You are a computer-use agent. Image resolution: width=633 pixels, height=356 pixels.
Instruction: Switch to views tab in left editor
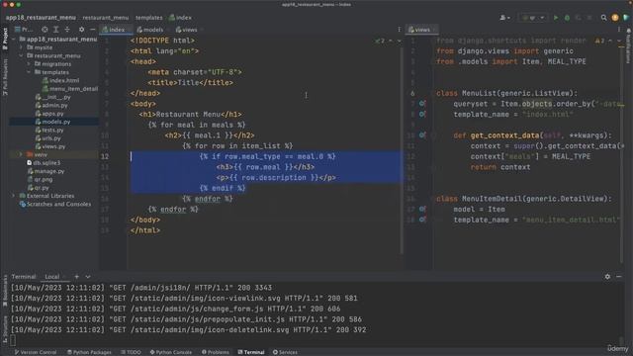(x=187, y=30)
